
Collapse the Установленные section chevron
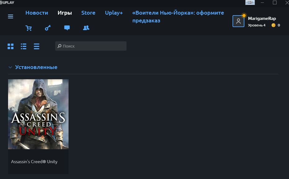10,67
